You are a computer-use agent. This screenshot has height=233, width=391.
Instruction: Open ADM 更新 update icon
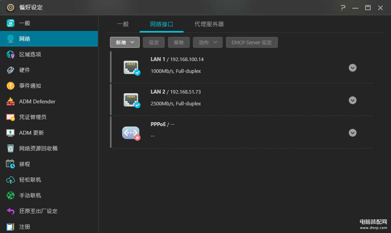click(x=11, y=133)
